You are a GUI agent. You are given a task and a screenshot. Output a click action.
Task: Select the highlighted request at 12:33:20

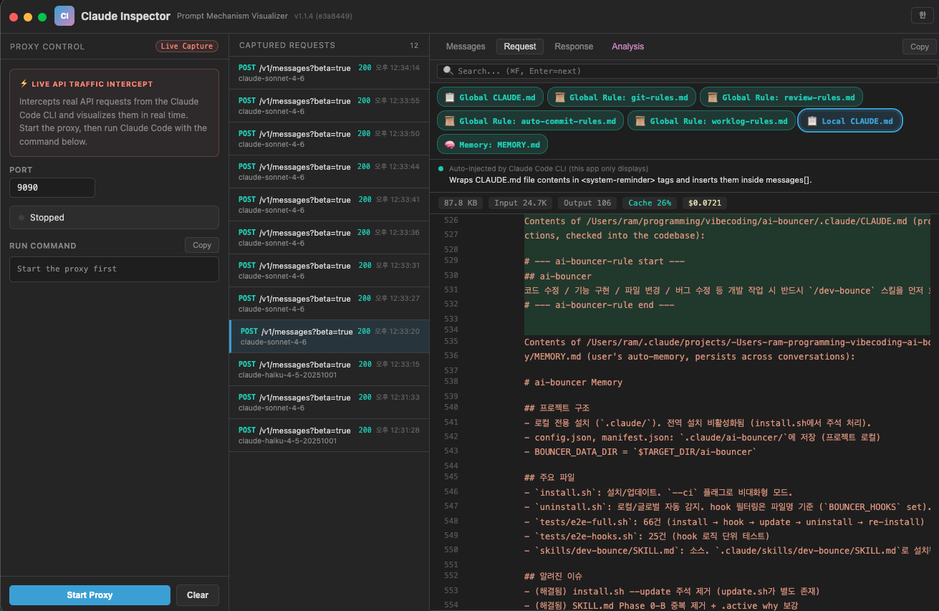pyautogui.click(x=329, y=337)
